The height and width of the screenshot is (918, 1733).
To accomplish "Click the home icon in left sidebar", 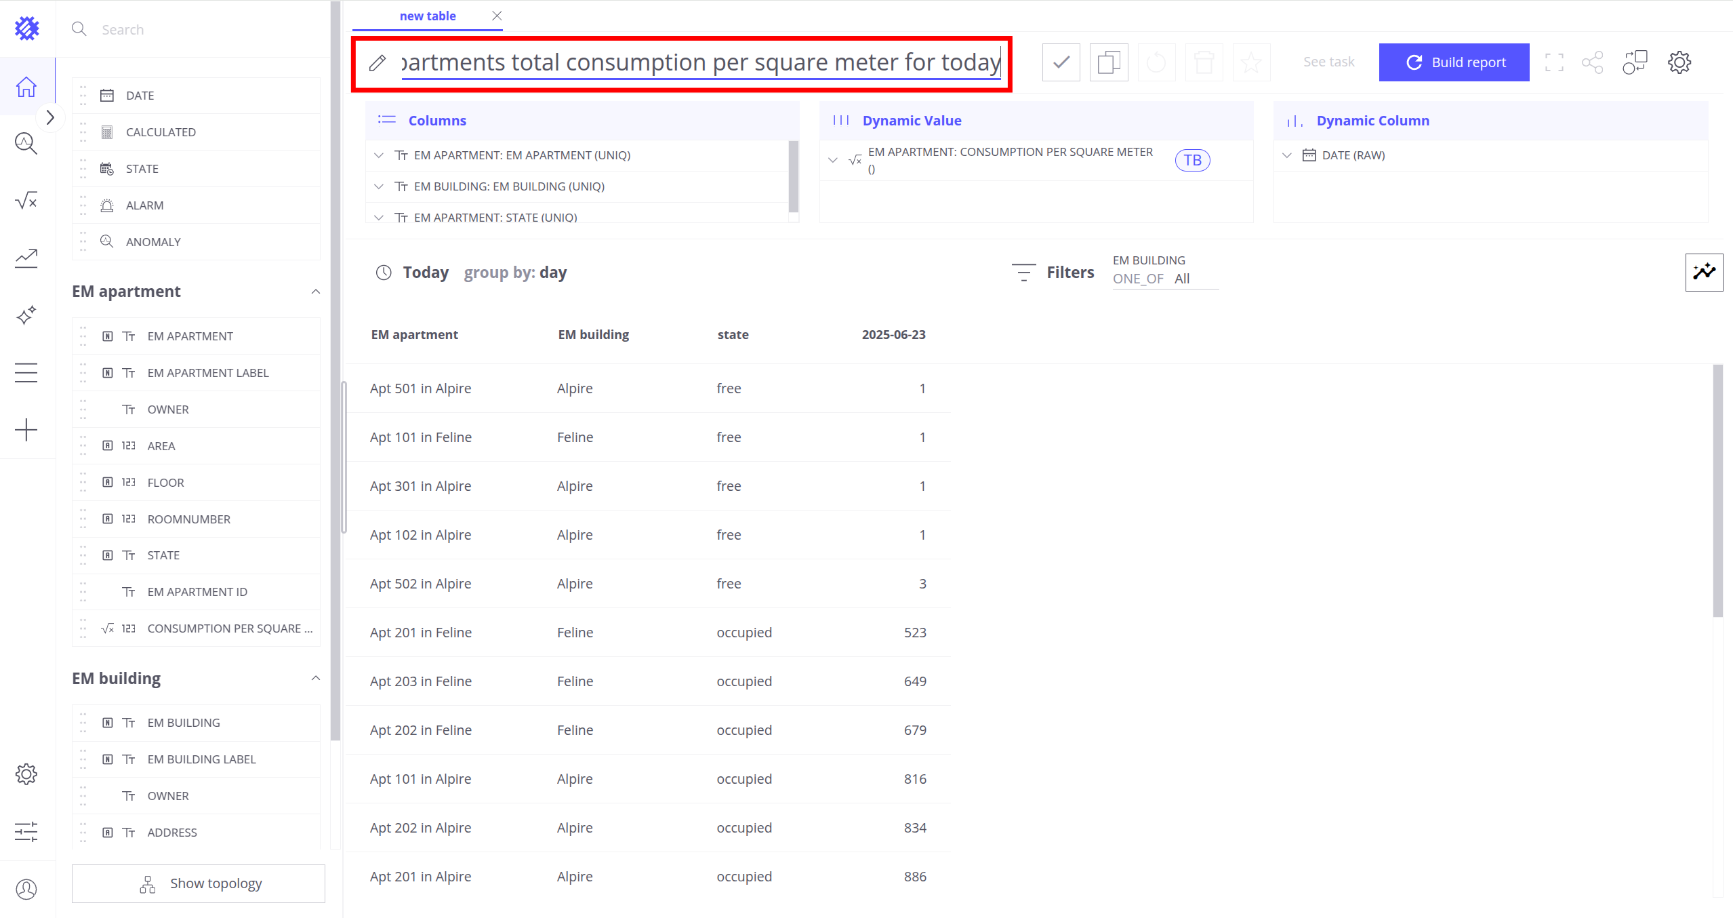I will [x=26, y=87].
